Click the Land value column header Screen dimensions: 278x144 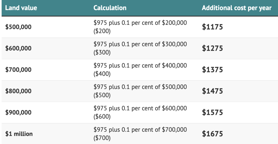(21, 8)
